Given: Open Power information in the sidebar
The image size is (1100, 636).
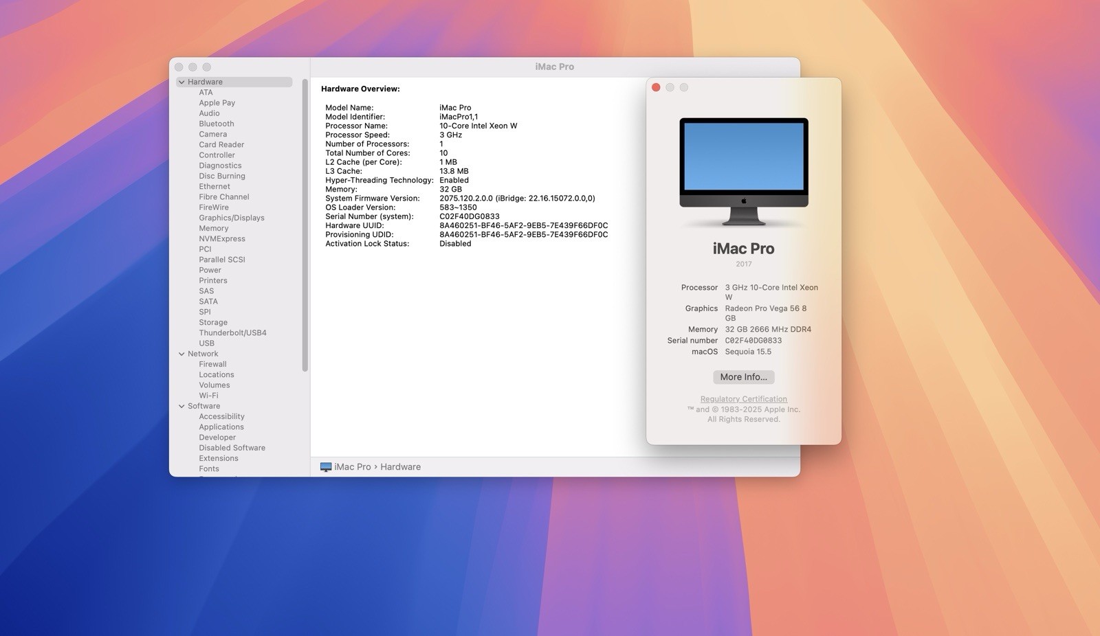Looking at the screenshot, I should [210, 270].
